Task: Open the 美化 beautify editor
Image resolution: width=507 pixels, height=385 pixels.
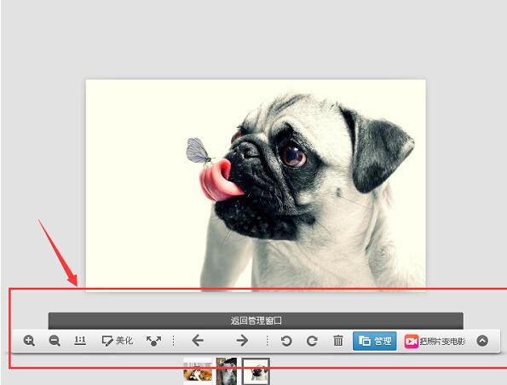Action: point(117,341)
